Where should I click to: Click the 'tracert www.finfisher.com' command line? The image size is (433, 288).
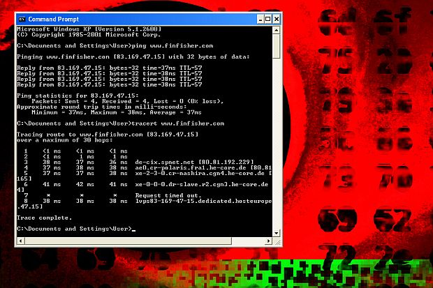point(120,123)
